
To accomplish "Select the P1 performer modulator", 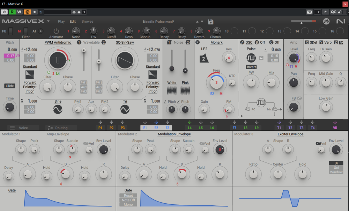I will [x=100, y=128].
